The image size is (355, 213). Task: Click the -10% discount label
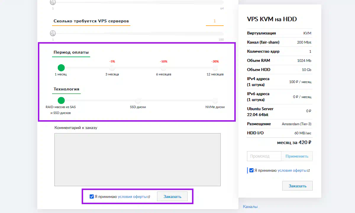click(x=164, y=62)
